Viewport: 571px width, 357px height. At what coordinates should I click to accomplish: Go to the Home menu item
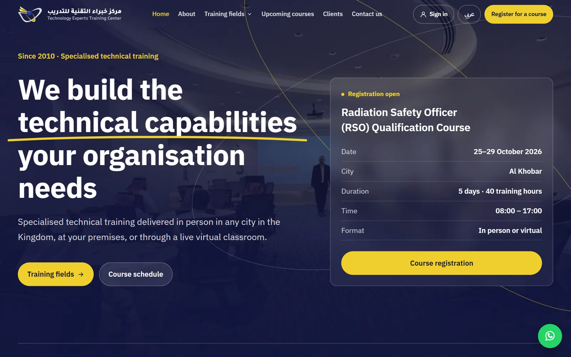161,14
